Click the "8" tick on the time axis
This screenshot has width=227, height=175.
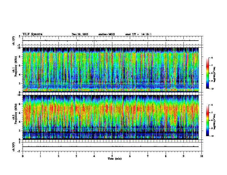tap(166, 156)
